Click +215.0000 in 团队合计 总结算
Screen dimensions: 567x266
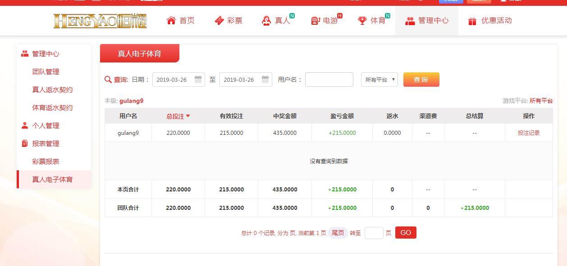point(475,208)
